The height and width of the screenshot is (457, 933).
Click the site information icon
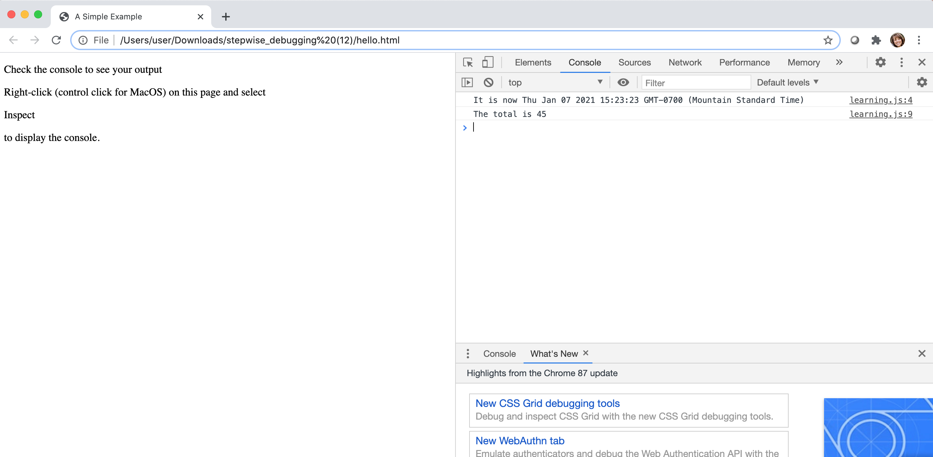[x=83, y=40]
